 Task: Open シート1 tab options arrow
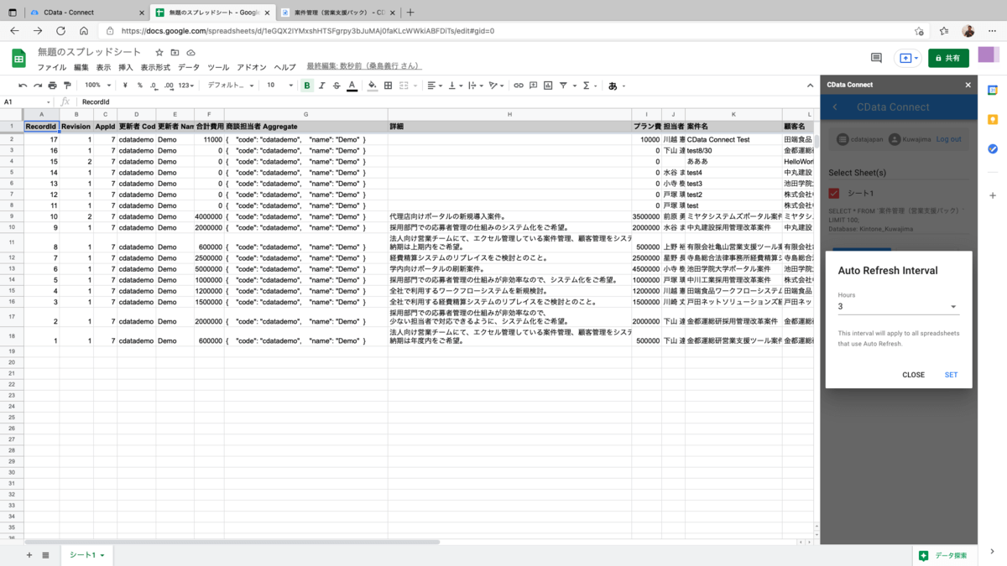click(102, 555)
